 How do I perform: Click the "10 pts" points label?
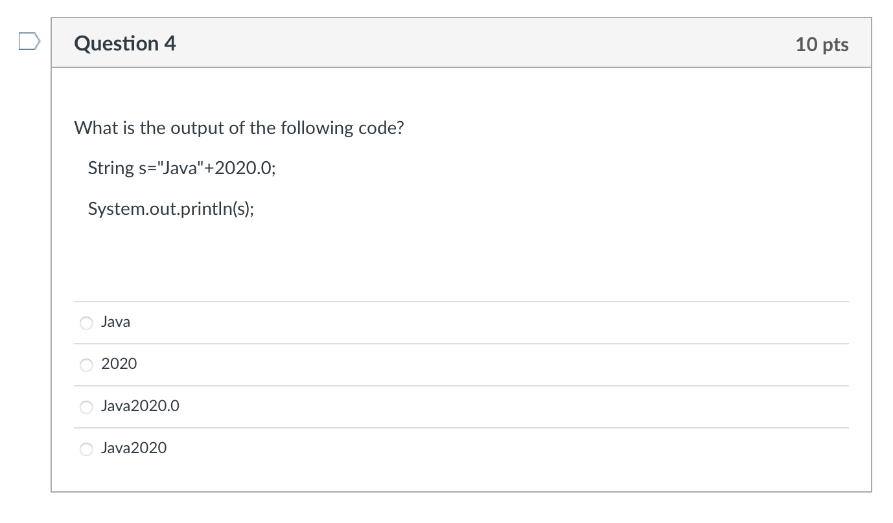click(x=822, y=44)
